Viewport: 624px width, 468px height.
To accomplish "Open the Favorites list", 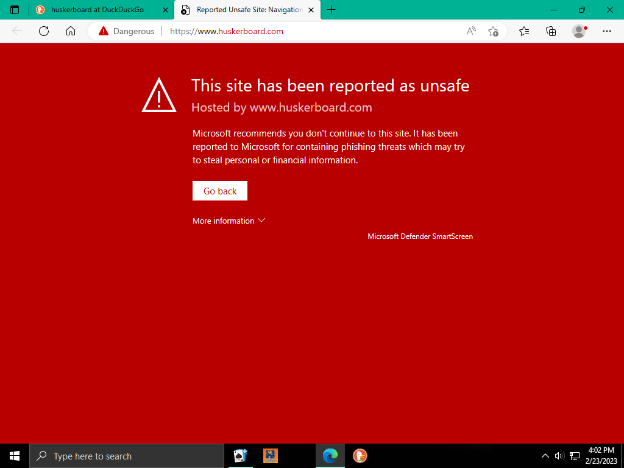I will coord(524,31).
